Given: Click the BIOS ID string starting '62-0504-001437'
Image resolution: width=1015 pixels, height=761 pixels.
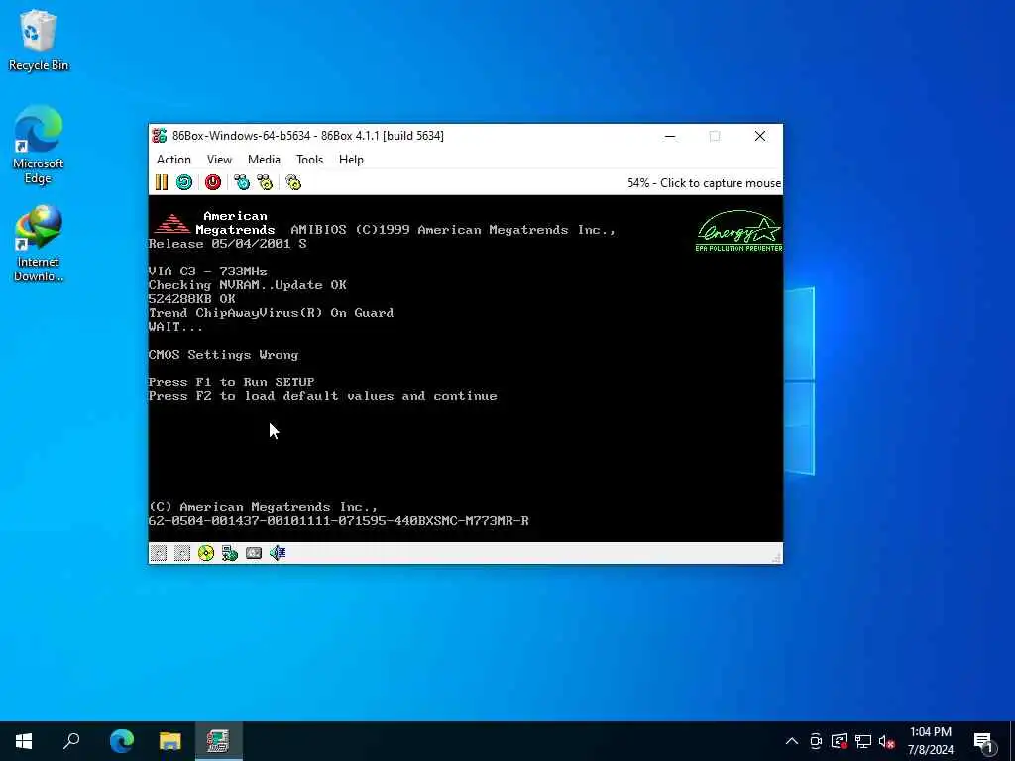Looking at the screenshot, I should (339, 521).
